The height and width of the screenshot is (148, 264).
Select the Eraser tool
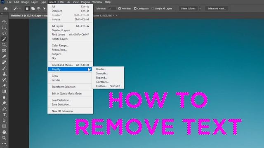(x=4, y=86)
